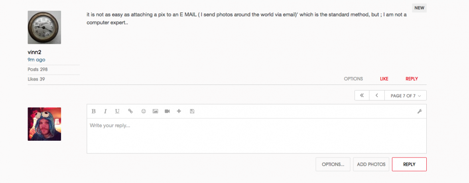Click the red Reply link on vinn2's post

(412, 79)
